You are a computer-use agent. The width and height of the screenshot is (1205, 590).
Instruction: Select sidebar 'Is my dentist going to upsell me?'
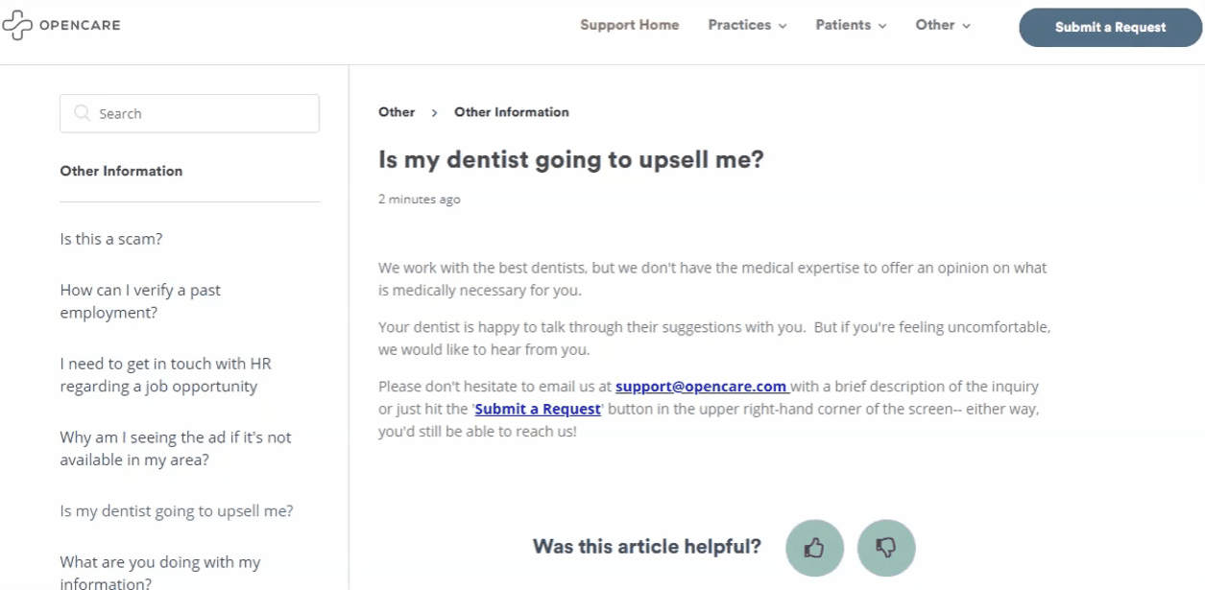(x=177, y=511)
